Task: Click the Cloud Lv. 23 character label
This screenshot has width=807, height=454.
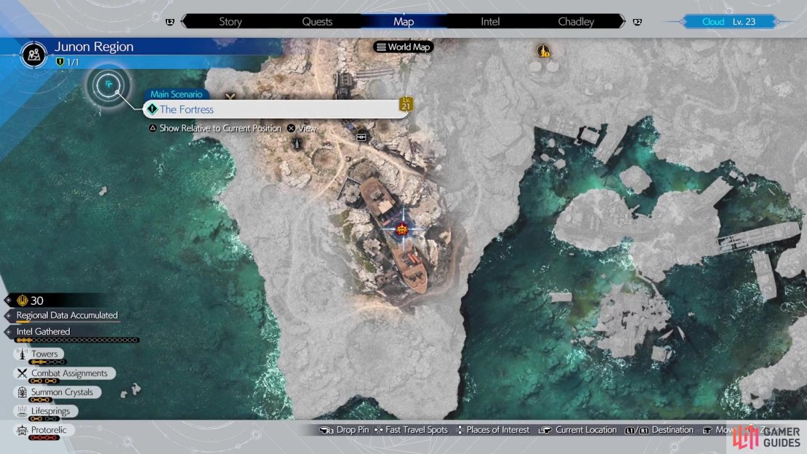Action: (x=728, y=22)
